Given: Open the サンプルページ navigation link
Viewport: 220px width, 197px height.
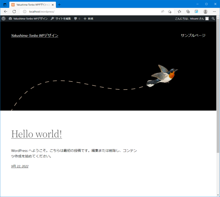Looking at the screenshot, I should coord(193,35).
